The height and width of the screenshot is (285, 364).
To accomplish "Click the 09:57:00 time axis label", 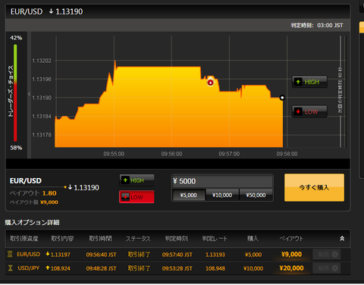I will (229, 154).
